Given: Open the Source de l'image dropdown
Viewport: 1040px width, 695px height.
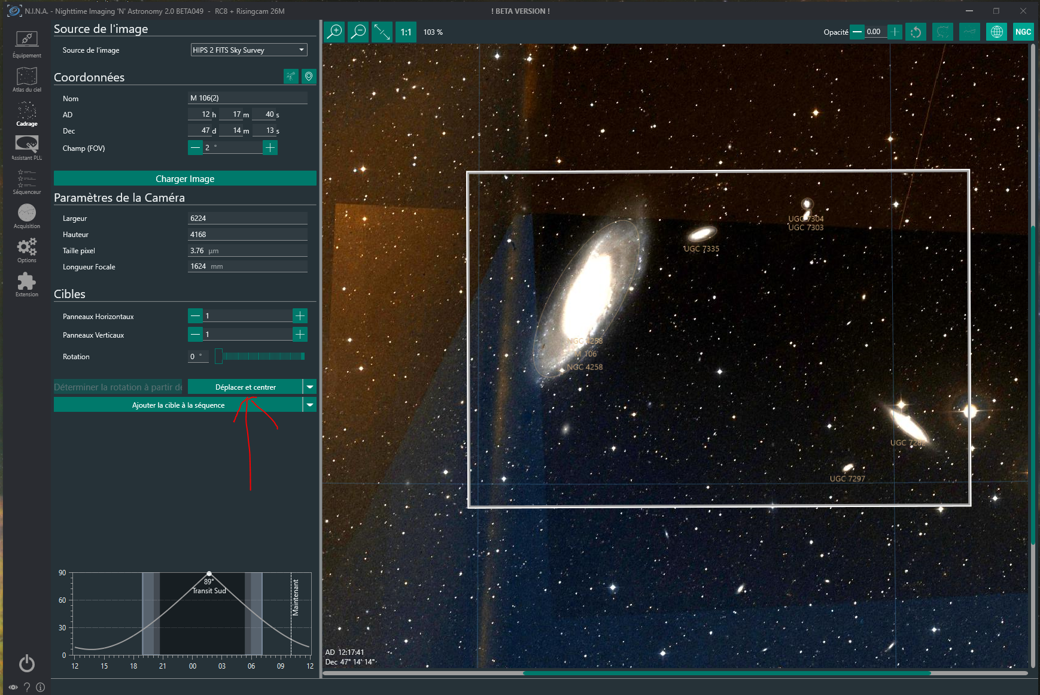Looking at the screenshot, I should coord(249,50).
